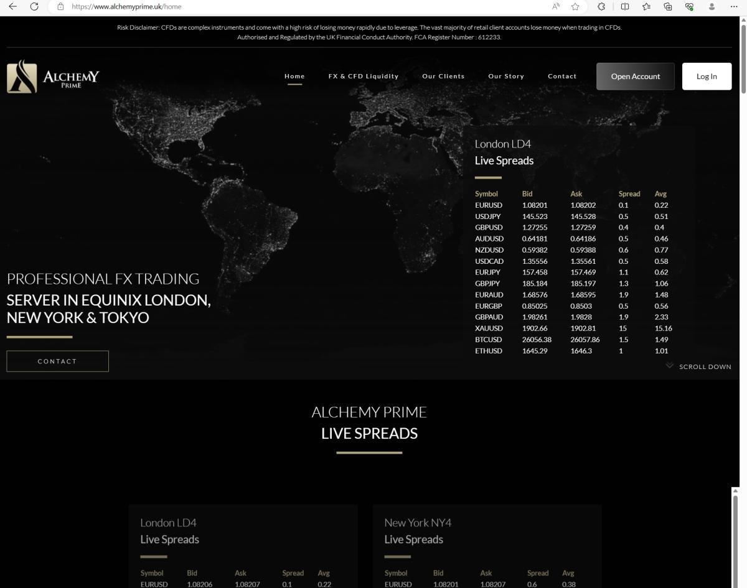This screenshot has height=588, width=747.
Task: Click the Log In button
Action: (707, 77)
